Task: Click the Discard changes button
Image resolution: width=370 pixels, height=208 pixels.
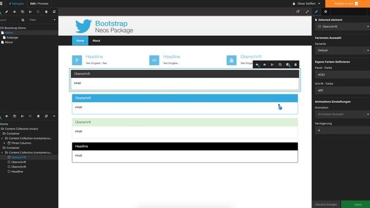Action: click(326, 205)
